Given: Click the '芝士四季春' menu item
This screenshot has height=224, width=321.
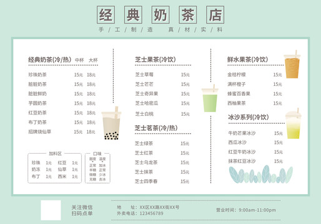Looking at the screenshot, I should click(x=146, y=182).
